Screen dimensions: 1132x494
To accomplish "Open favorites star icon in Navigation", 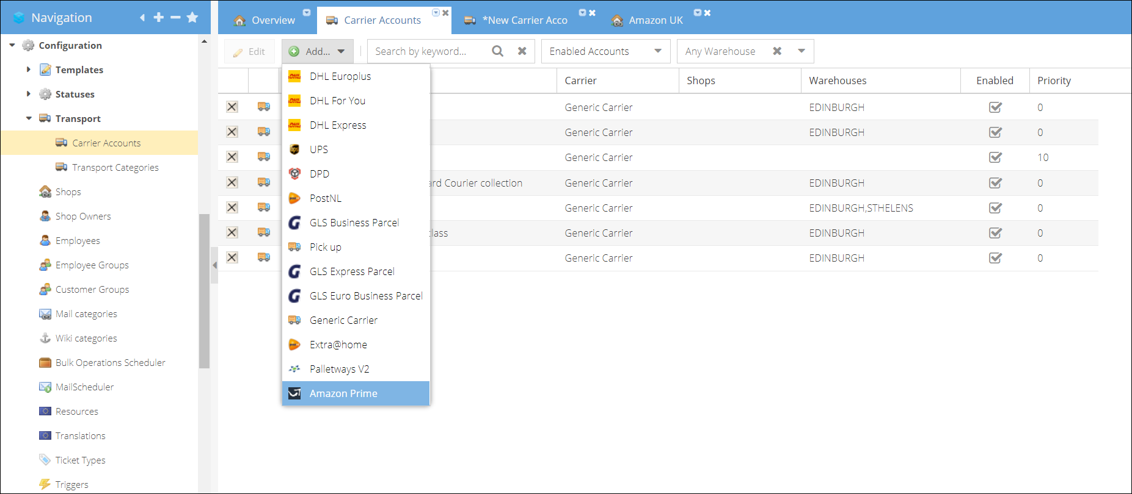I will pyautogui.click(x=192, y=17).
